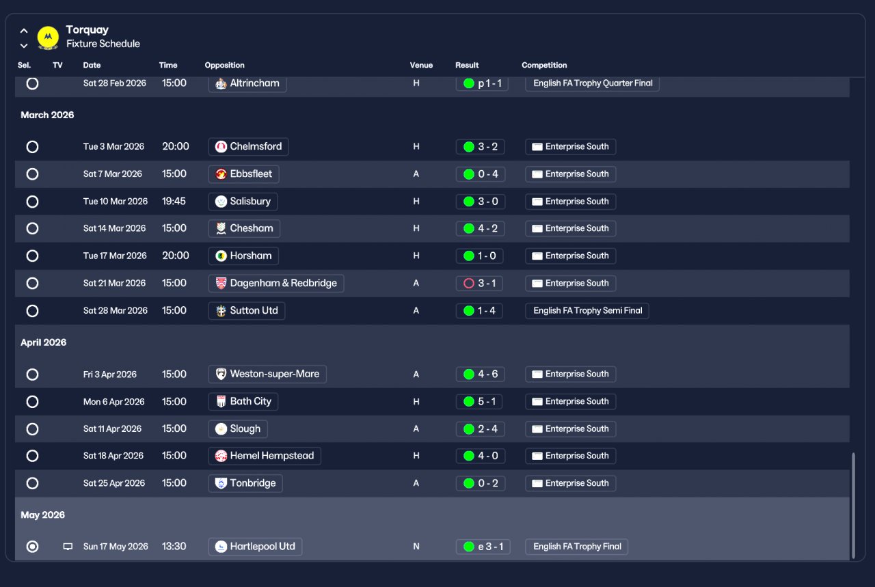This screenshot has width=875, height=587.
Task: Click Enterprise South logo on Tonbridge row
Action: pos(537,483)
